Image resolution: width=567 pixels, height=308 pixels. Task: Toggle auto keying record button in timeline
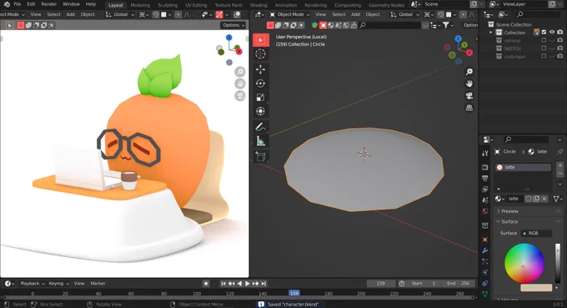tap(206, 284)
